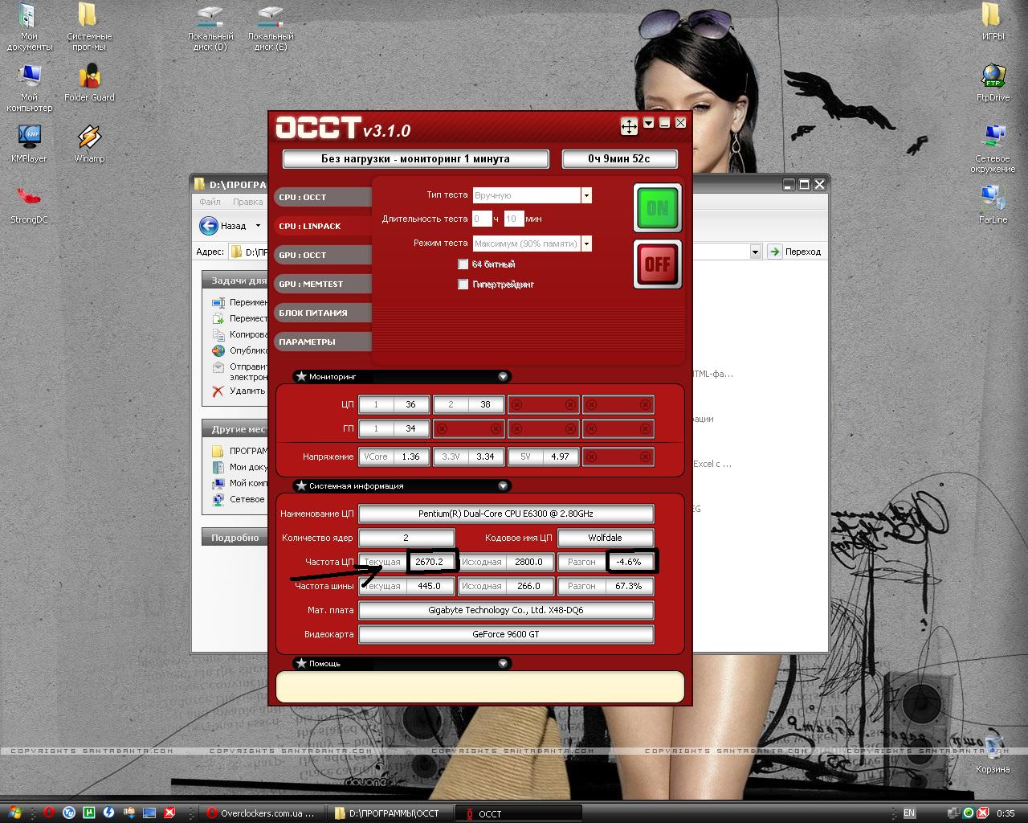Open the Мои документы desktop icon
The image size is (1028, 823).
(30, 26)
